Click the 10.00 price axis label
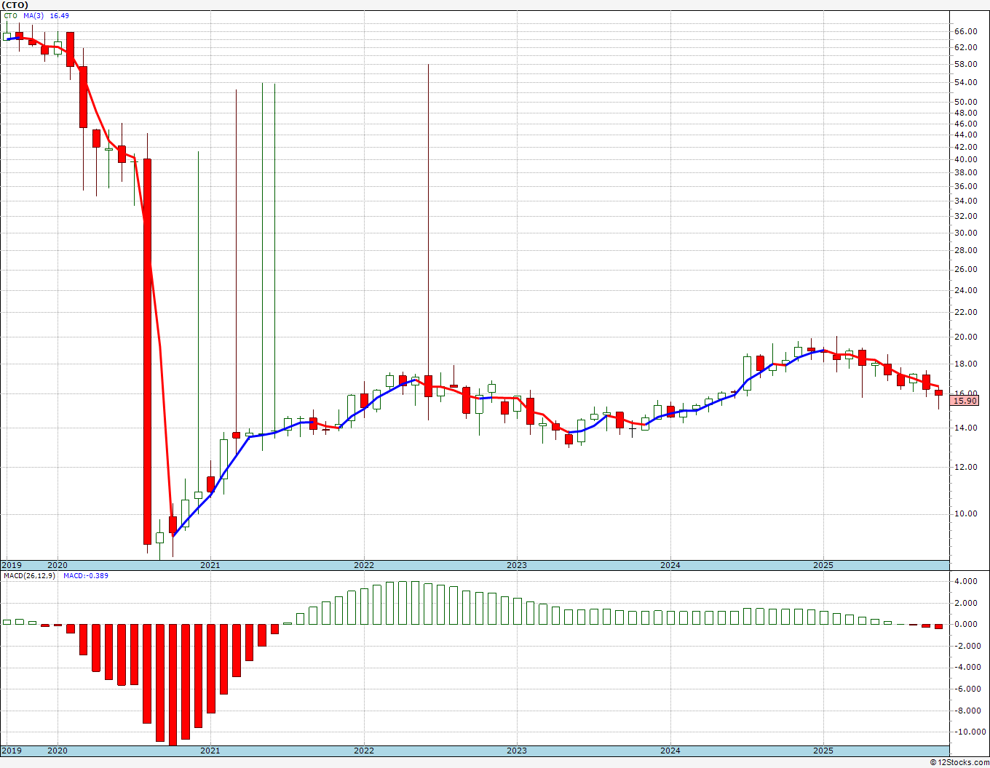Screen dimensions: 990x768 965,513
